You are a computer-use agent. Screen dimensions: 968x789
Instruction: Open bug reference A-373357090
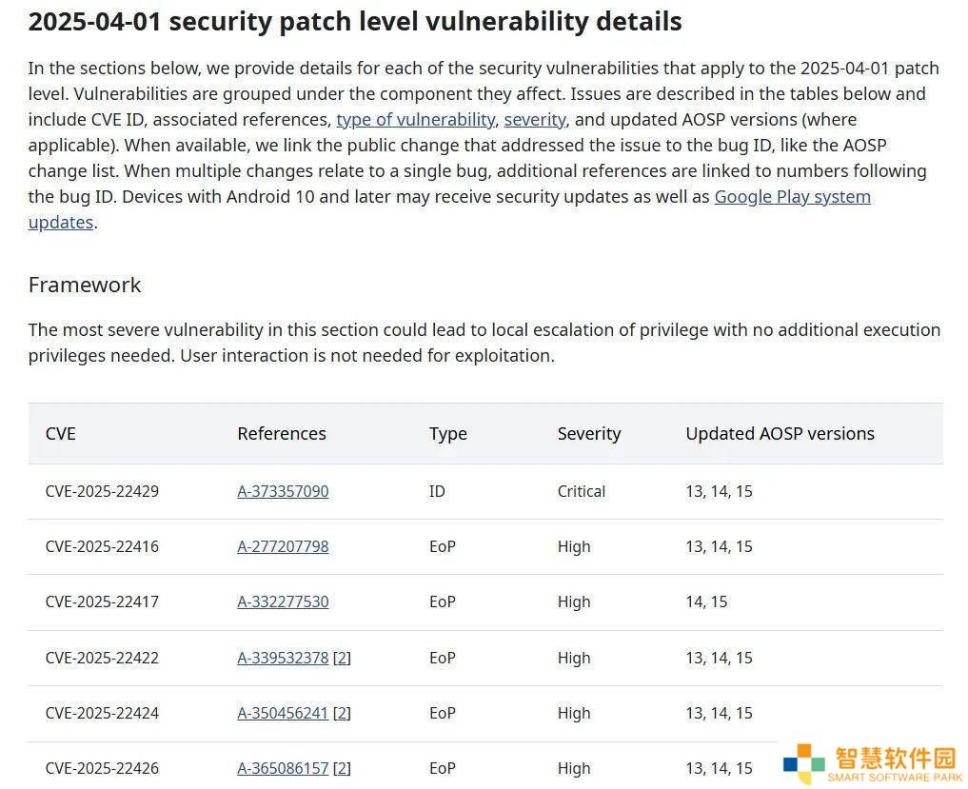click(283, 491)
